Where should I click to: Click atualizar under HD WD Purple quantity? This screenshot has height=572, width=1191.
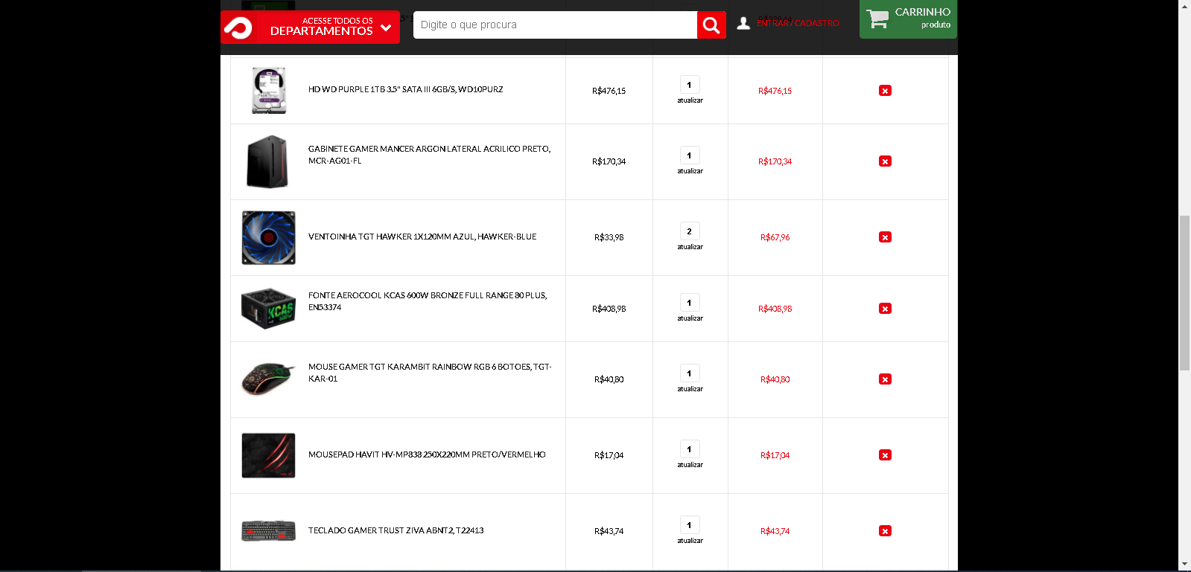(690, 100)
